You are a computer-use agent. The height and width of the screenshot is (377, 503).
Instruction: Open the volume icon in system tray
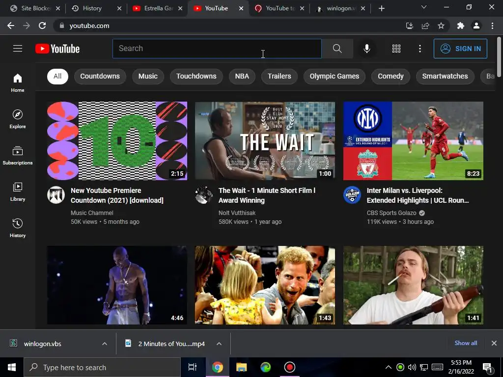click(x=412, y=367)
